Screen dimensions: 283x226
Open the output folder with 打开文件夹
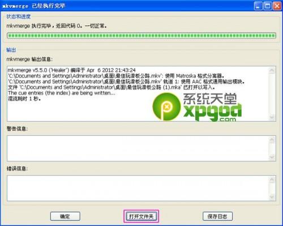pyautogui.click(x=141, y=216)
